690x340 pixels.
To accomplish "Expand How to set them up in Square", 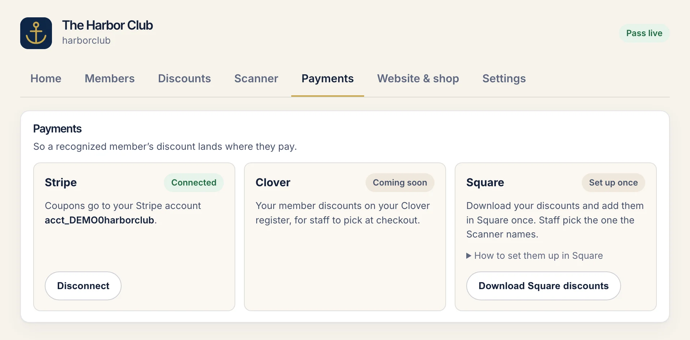I will coord(534,256).
